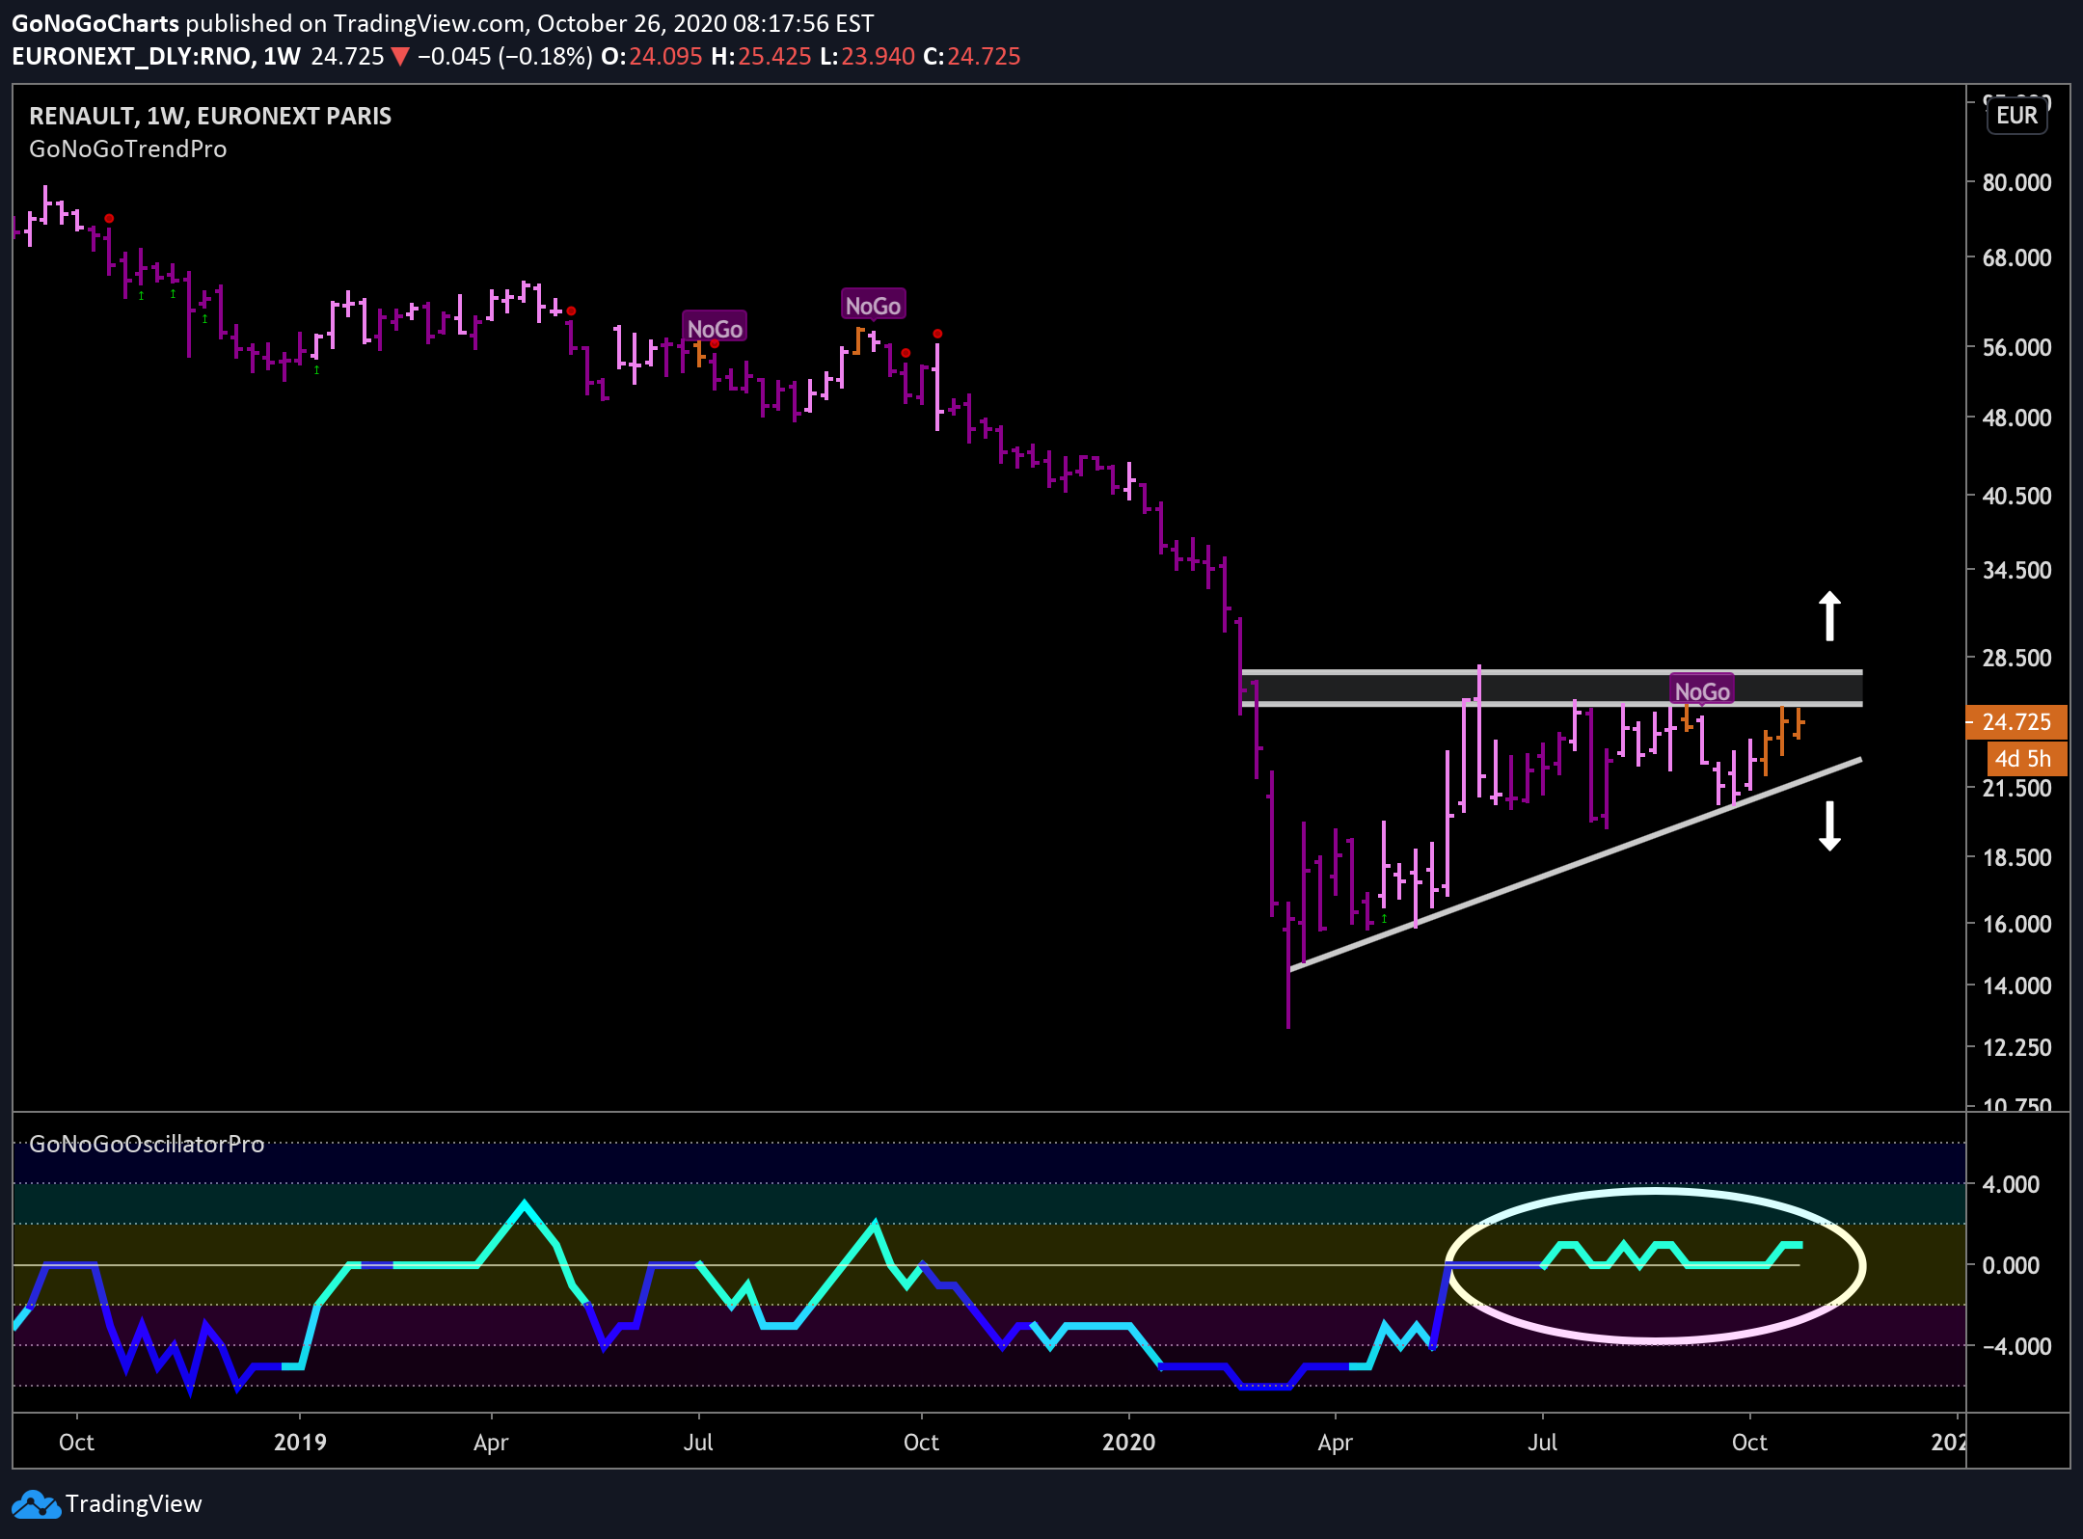Viewport: 2083px width, 1539px height.
Task: Click the 14.000 price axis label
Action: point(2017,985)
